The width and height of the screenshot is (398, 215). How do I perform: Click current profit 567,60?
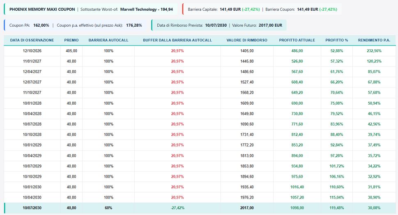(x=297, y=72)
